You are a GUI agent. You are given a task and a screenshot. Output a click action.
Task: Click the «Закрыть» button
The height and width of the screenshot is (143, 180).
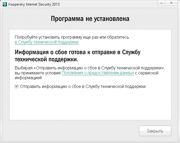click(x=155, y=131)
